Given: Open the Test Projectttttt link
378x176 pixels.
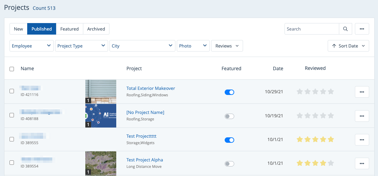Looking at the screenshot, I should 141,136.
